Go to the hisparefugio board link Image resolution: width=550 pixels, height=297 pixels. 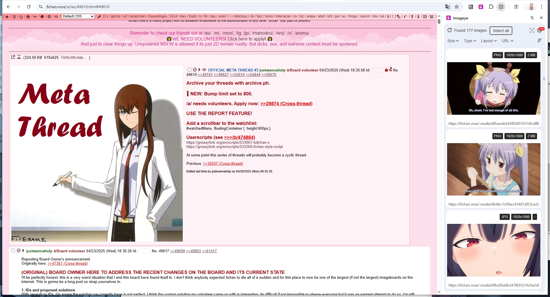157,16
